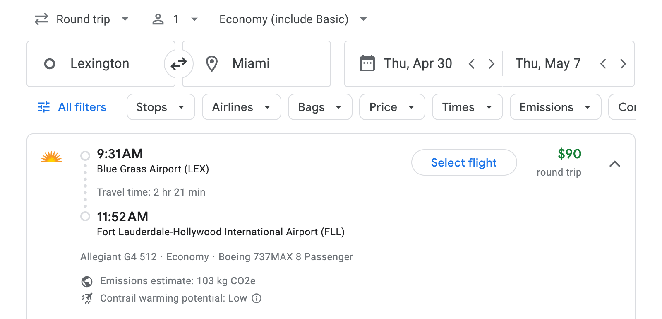Open the Stops filter dropdown

161,107
